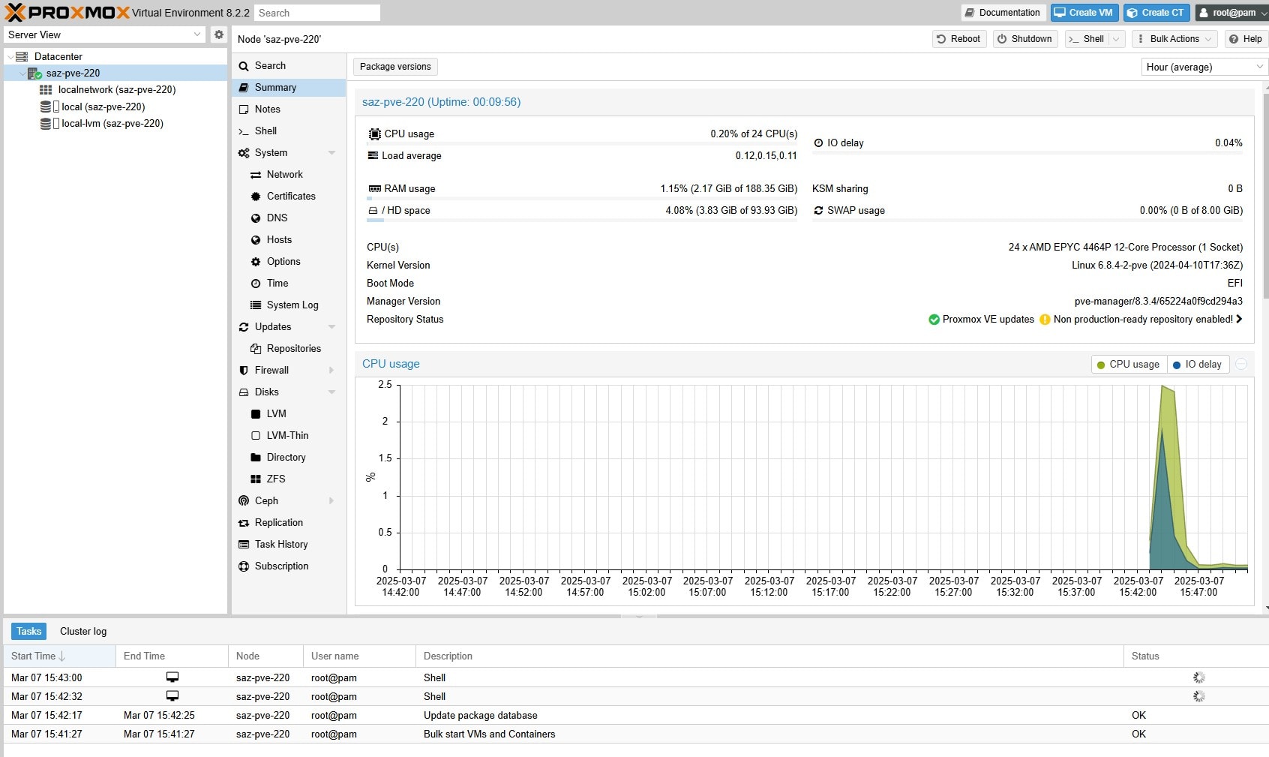Click the local-lvm storage icon in the tree
1269x757 pixels.
(x=47, y=124)
